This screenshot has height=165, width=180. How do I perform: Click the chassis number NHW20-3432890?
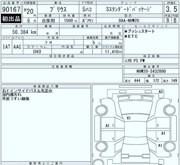click(x=151, y=71)
